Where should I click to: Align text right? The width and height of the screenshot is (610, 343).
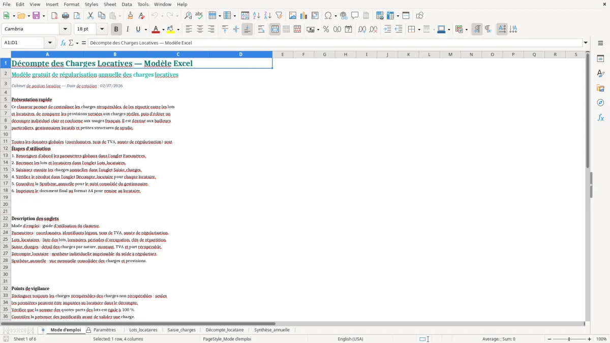coord(211,29)
